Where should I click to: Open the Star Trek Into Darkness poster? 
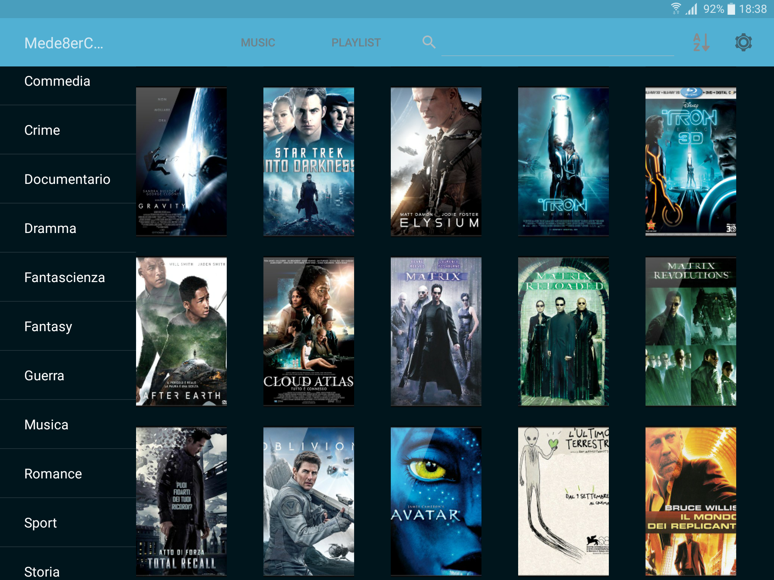pyautogui.click(x=309, y=162)
